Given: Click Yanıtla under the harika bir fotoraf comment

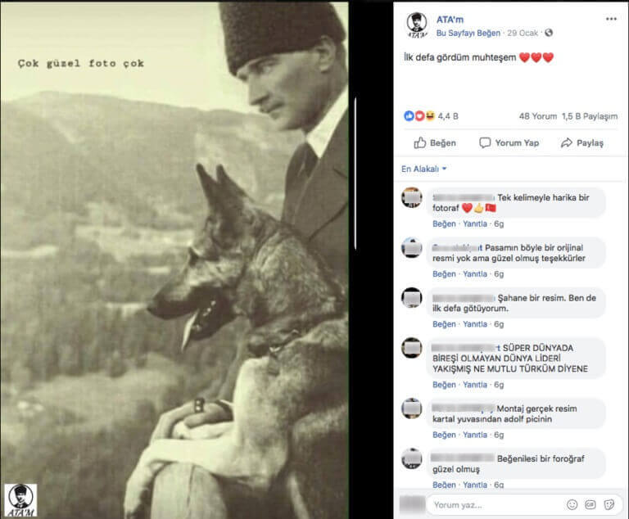Looking at the screenshot, I should [475, 223].
